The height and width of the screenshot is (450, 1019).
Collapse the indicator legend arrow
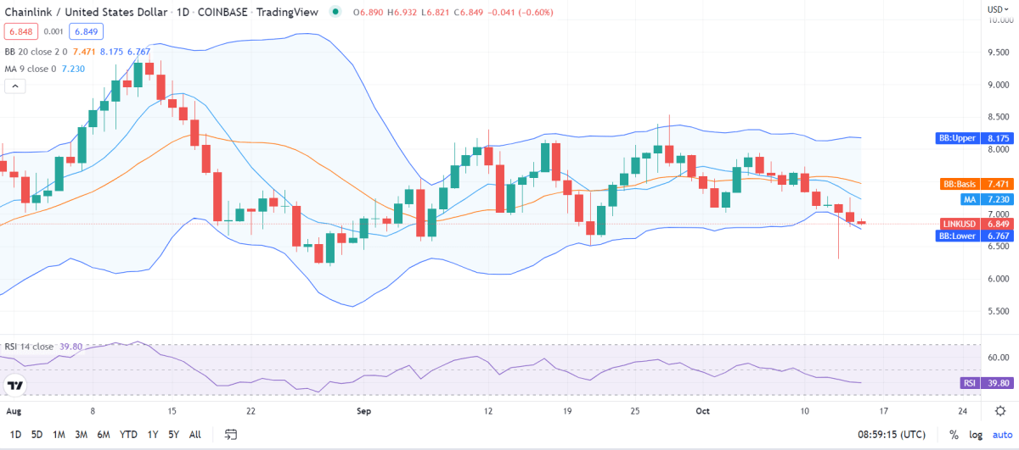pyautogui.click(x=15, y=86)
